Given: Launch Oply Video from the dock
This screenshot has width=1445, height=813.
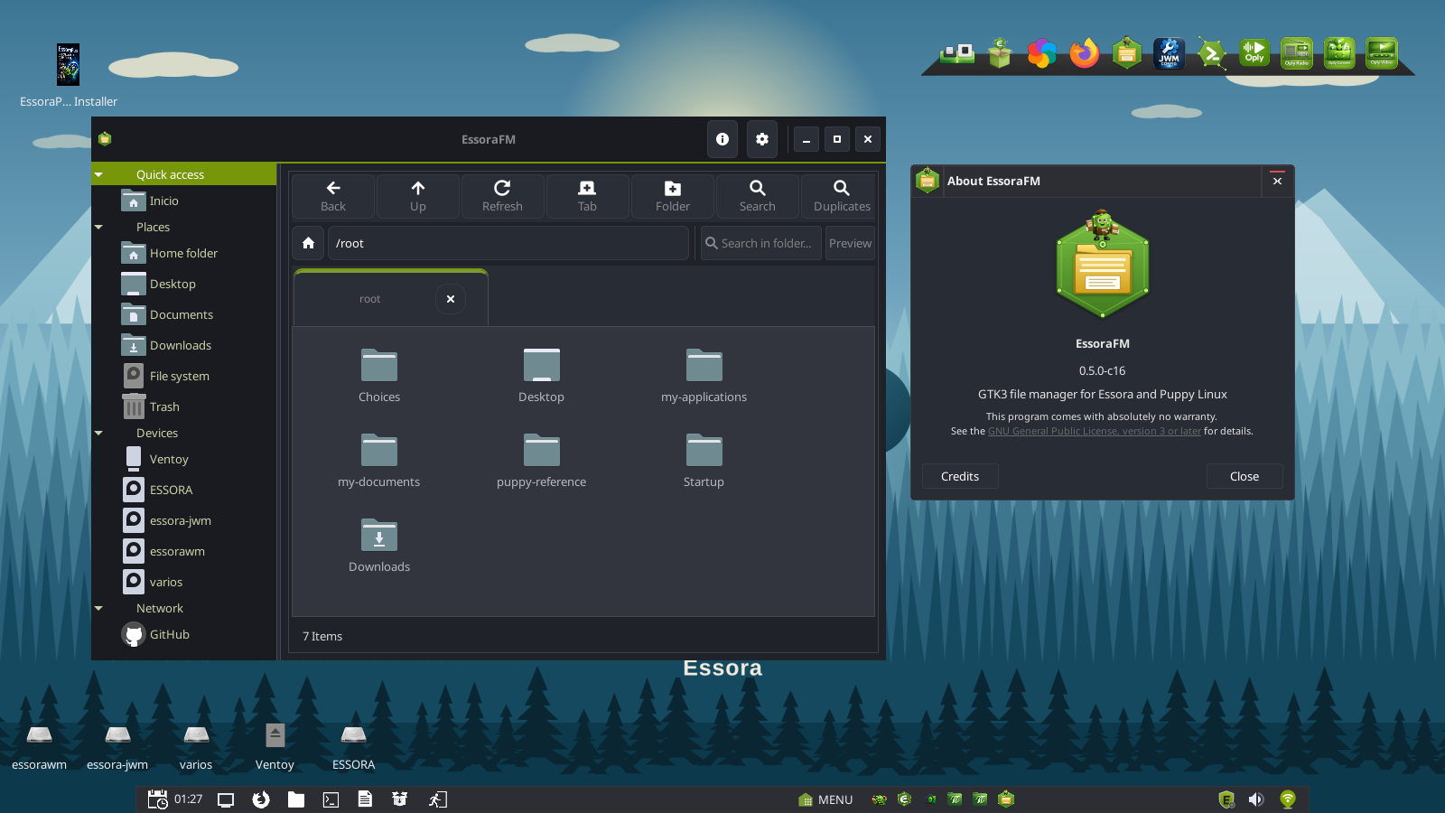Looking at the screenshot, I should [x=1382, y=53].
